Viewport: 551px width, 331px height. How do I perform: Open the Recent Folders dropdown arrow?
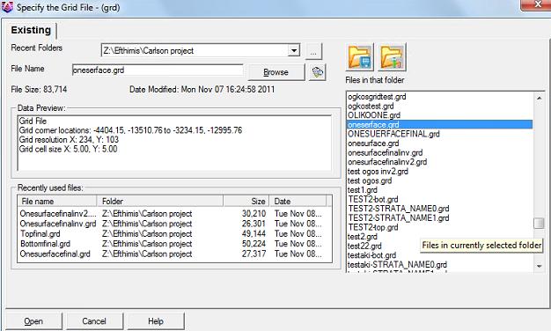pos(293,50)
